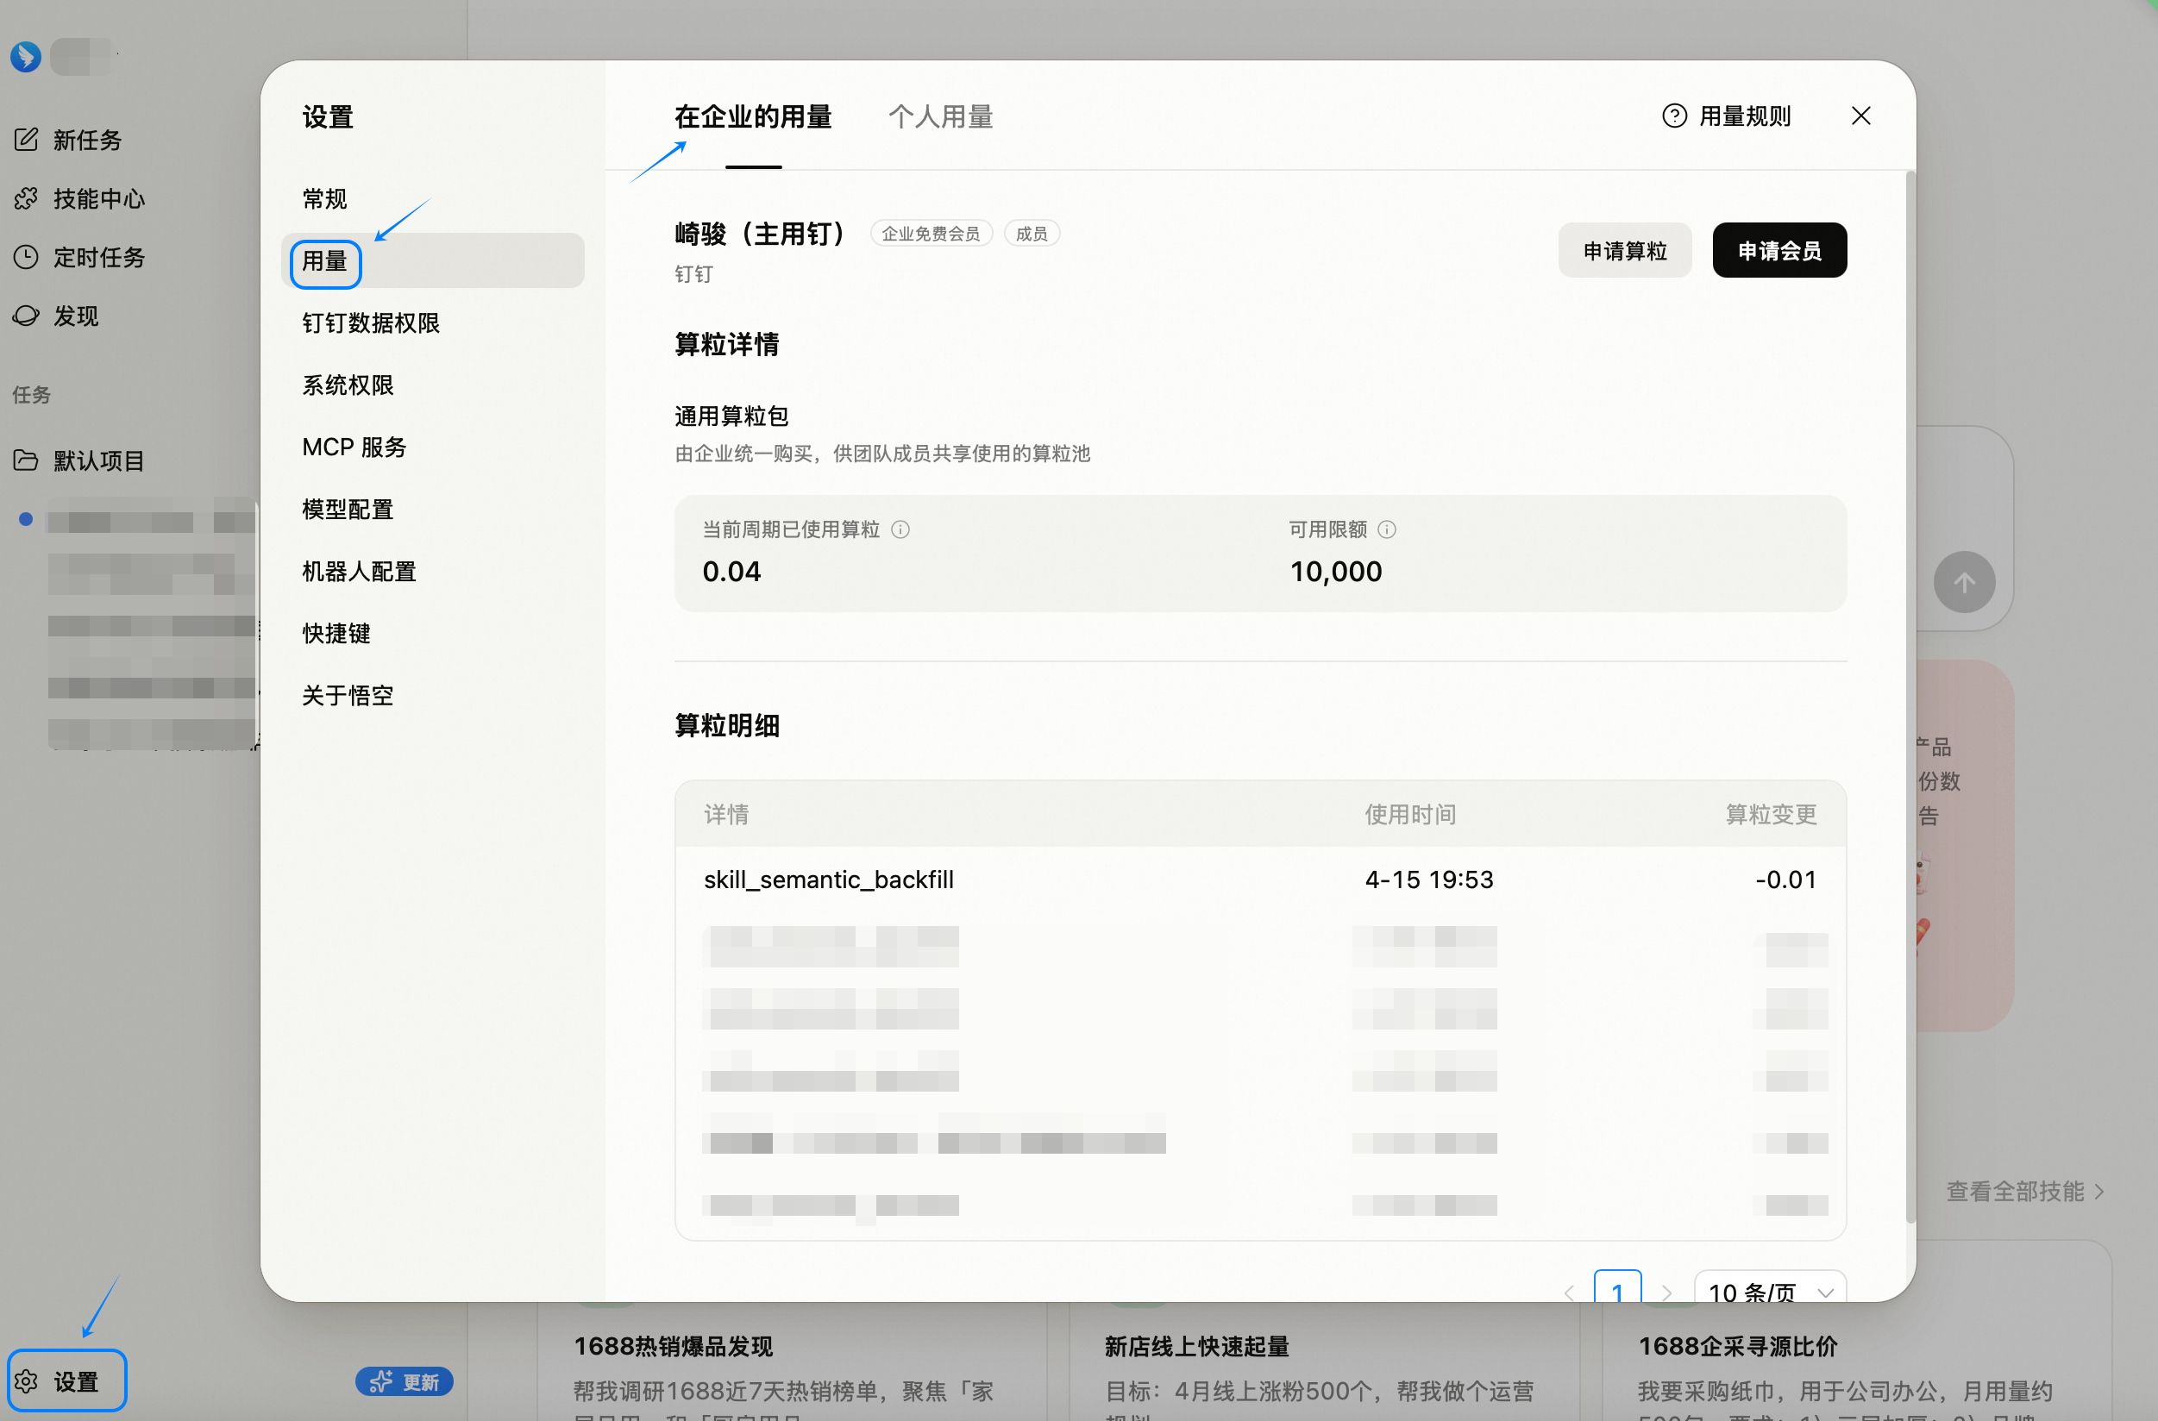This screenshot has height=1421, width=2158.
Task: Click the 更新 update button
Action: (405, 1381)
